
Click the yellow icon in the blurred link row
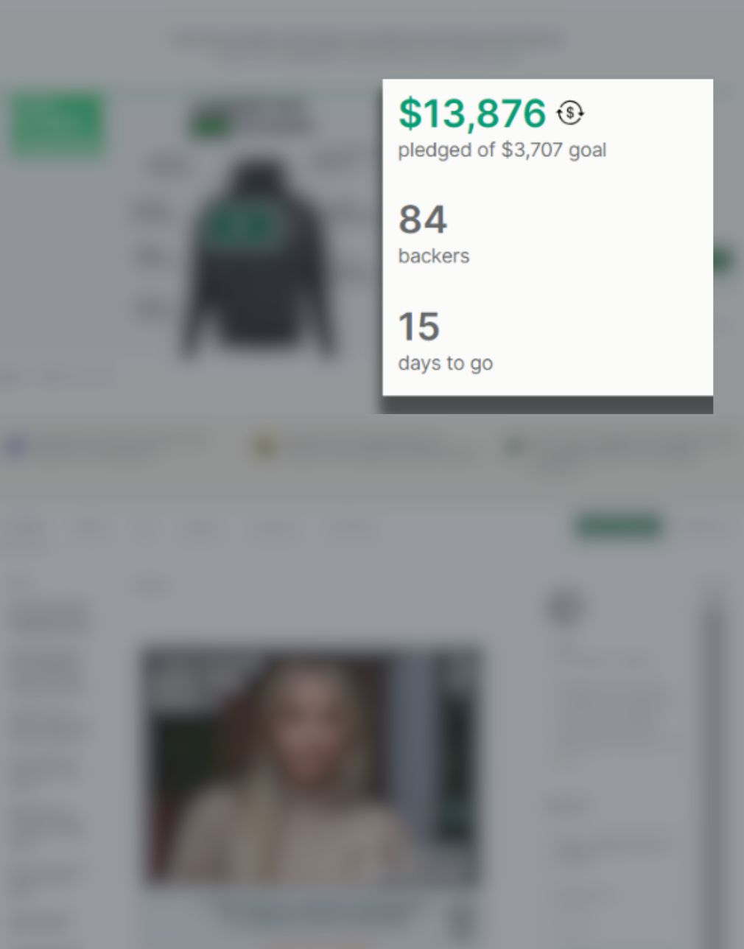pyautogui.click(x=264, y=447)
